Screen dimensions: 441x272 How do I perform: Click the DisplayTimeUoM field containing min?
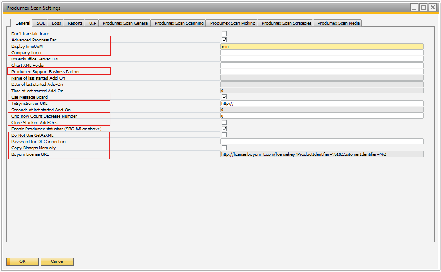[x=322, y=47]
